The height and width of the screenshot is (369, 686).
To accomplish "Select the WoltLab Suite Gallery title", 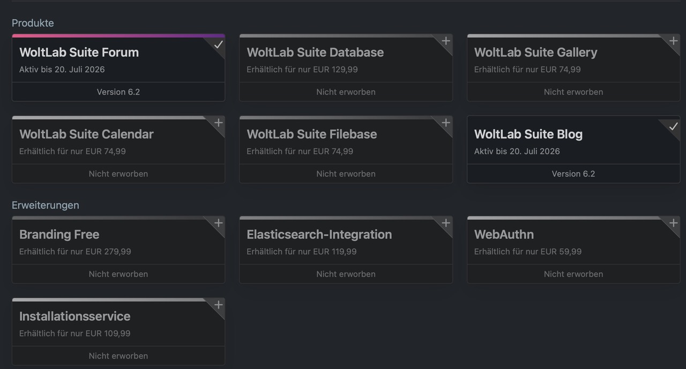I will (535, 52).
